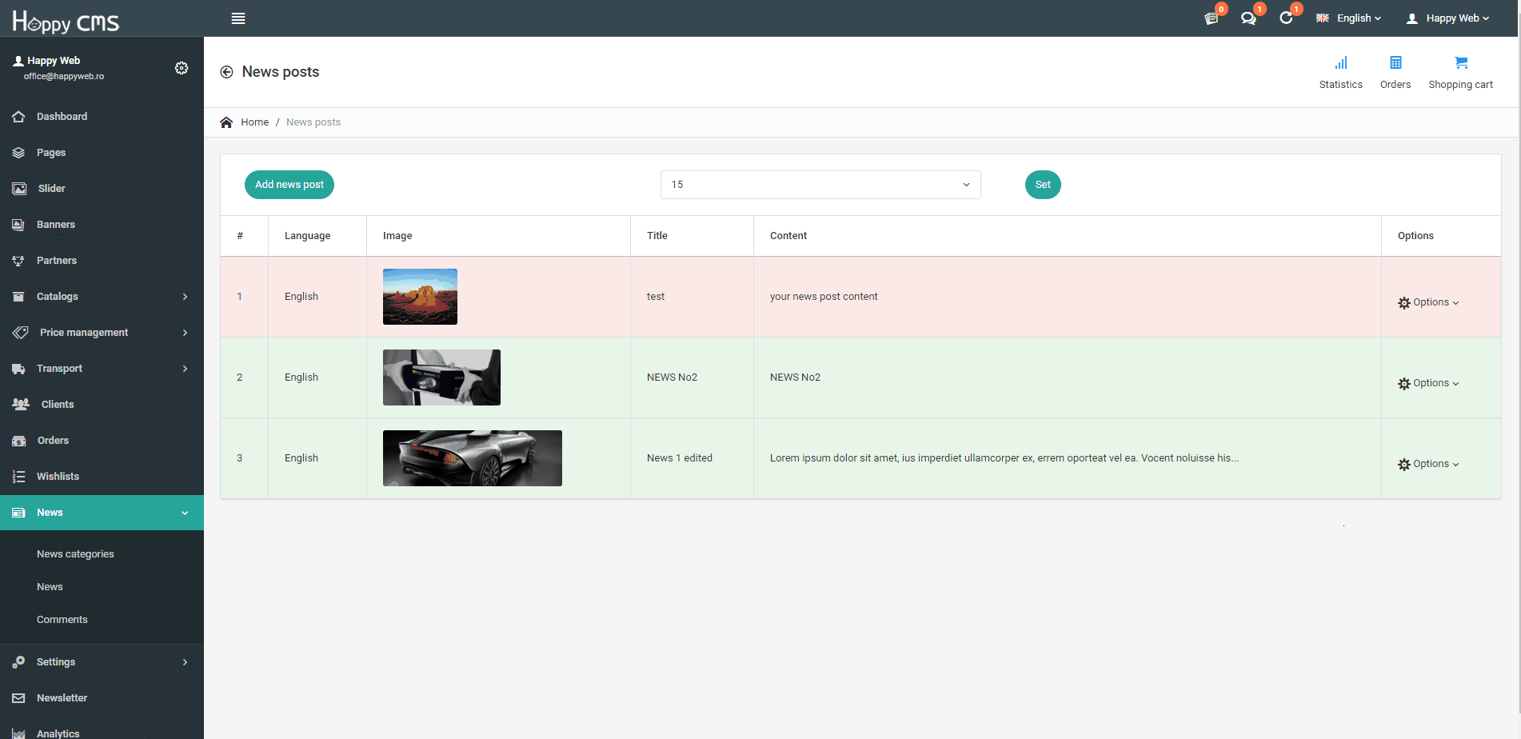Click the Clients people icon in the sidebar
The image size is (1521, 739).
click(x=21, y=405)
